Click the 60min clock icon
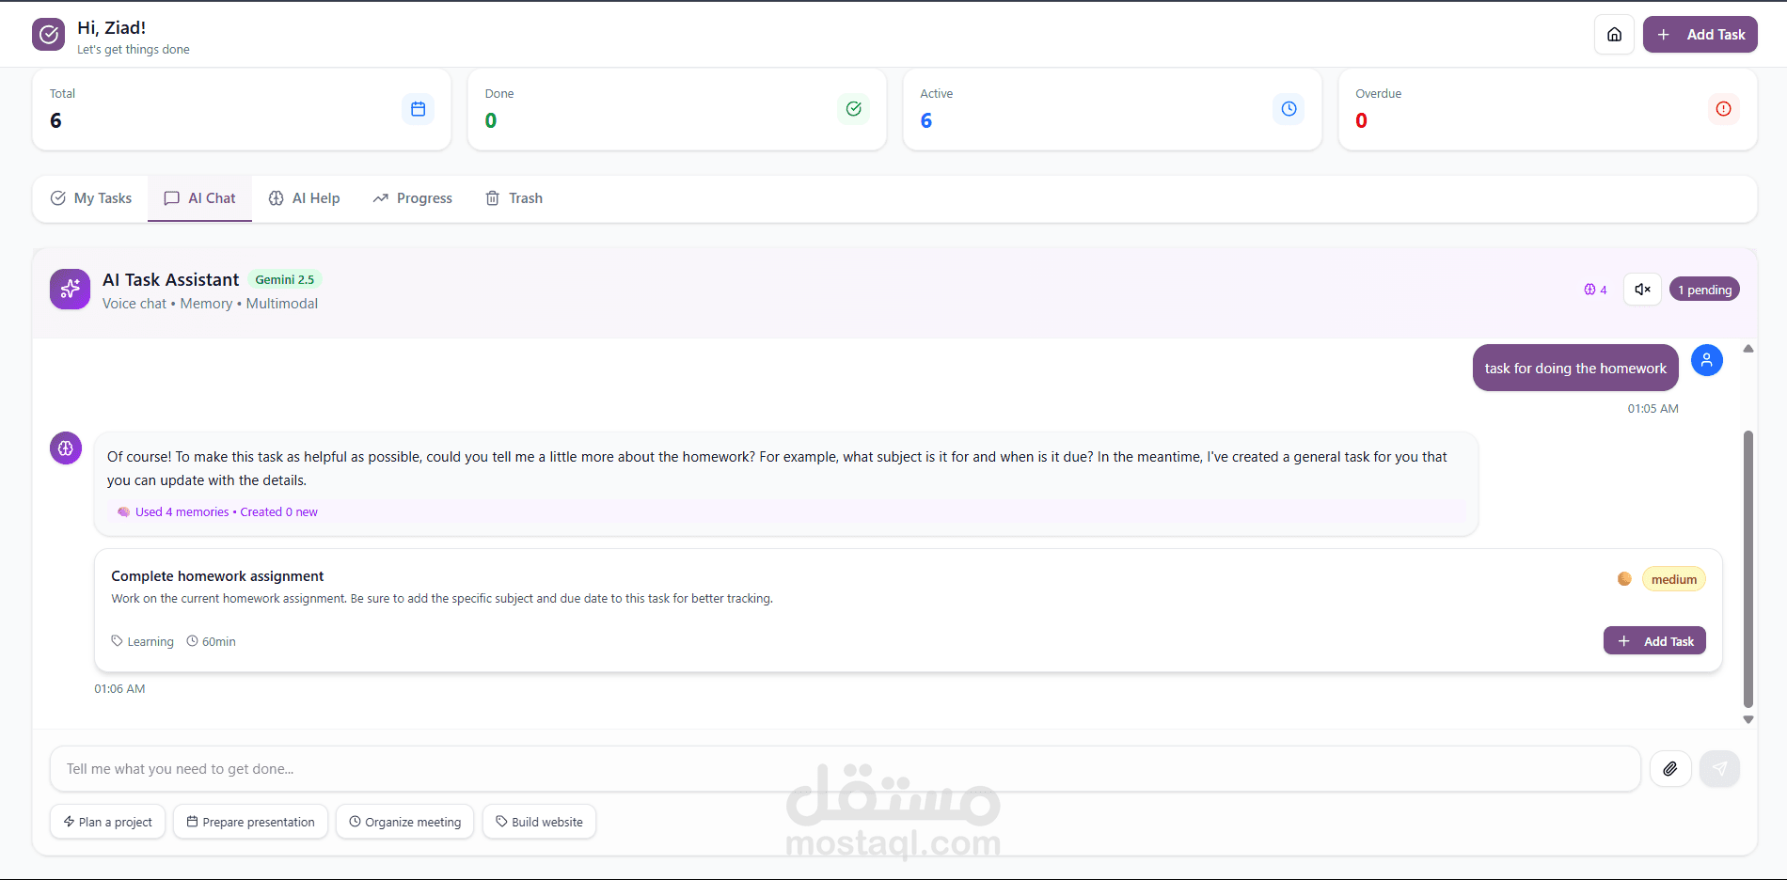Viewport: 1787px width, 880px height. (x=193, y=641)
